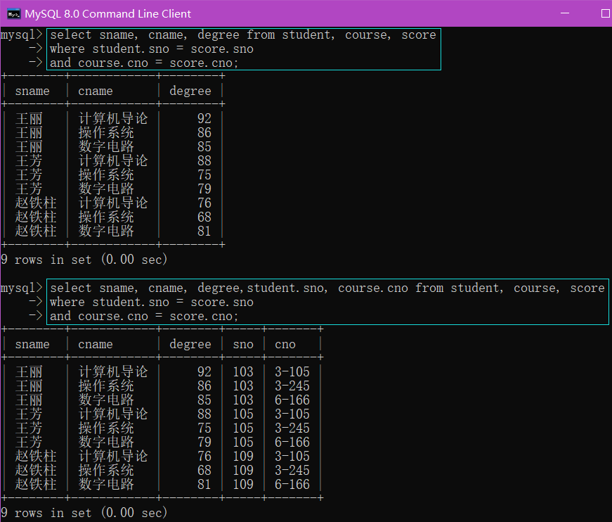The image size is (612, 522).
Task: Click the last '9 rows in set (0.00 sec)' message
Action: [x=84, y=513]
